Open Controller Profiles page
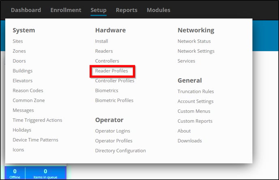 point(115,81)
